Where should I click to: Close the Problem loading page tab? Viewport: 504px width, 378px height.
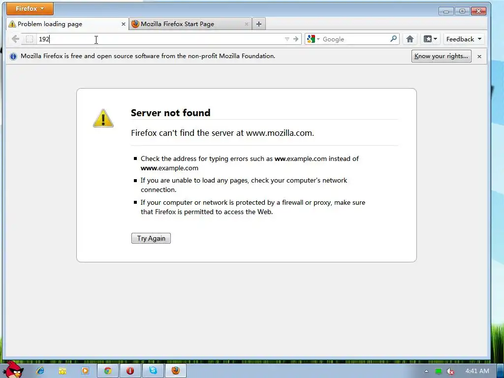coord(123,24)
